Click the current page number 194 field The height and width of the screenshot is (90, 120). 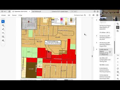[118, 55]
